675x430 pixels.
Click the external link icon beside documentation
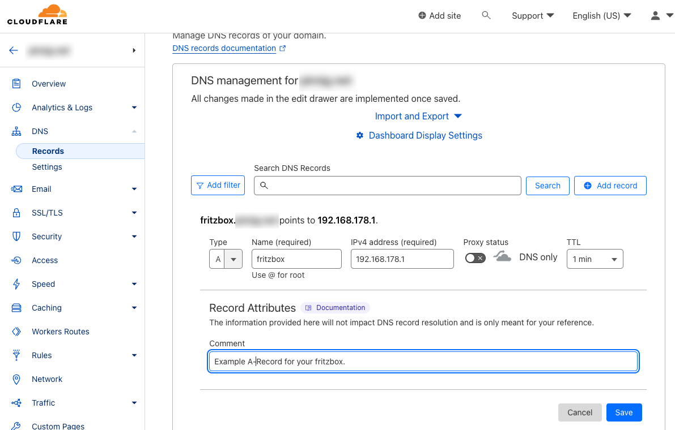click(x=282, y=48)
